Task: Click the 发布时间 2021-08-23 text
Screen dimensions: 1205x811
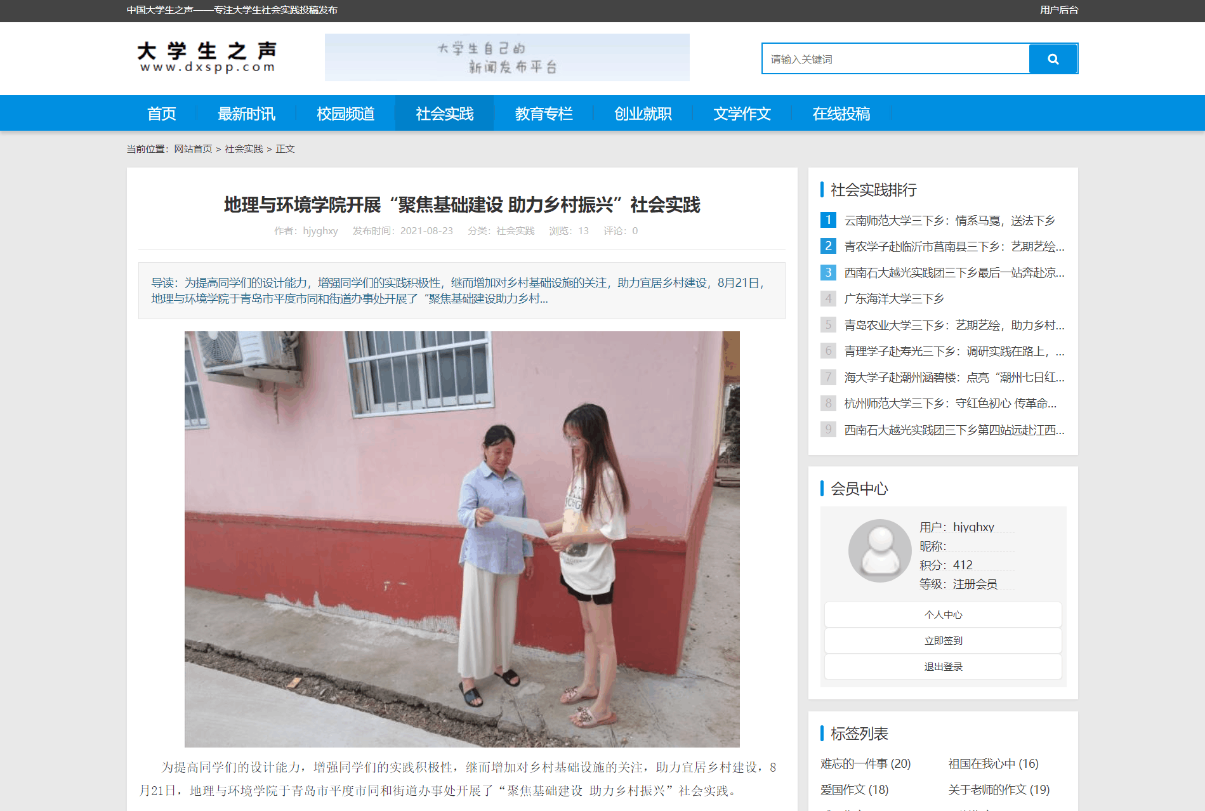Action: tap(402, 230)
